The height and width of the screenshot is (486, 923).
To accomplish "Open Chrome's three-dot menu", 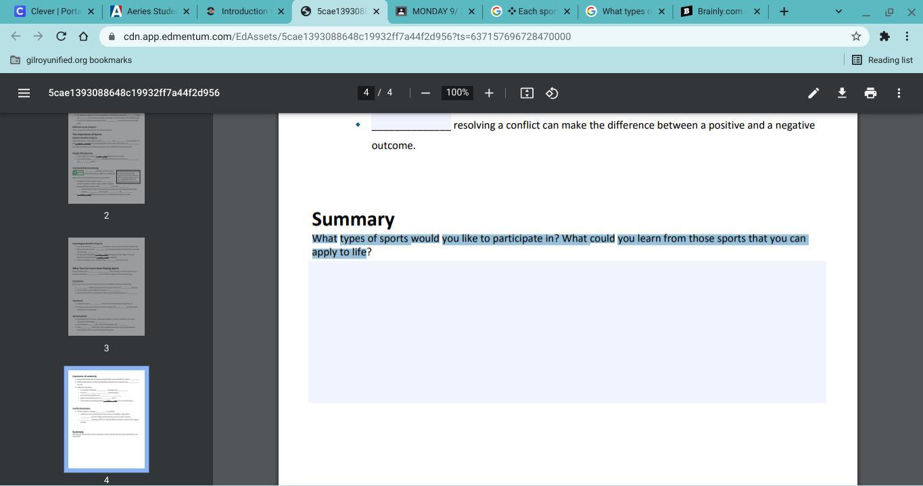I will [907, 37].
